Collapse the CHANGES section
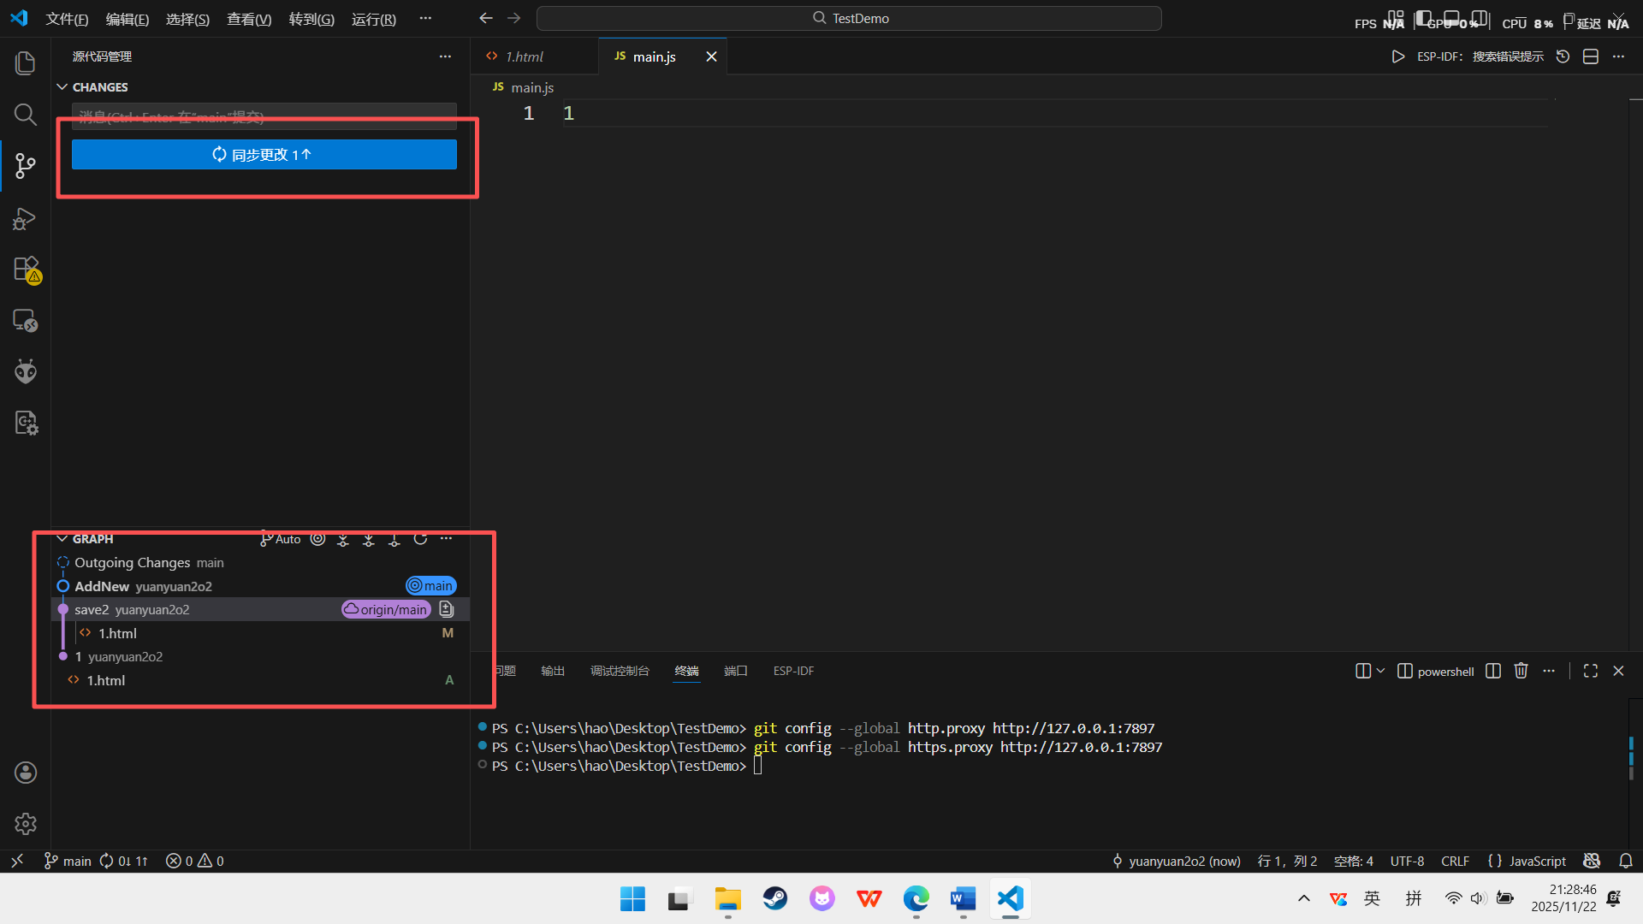Viewport: 1643px width, 924px height. 62,86
